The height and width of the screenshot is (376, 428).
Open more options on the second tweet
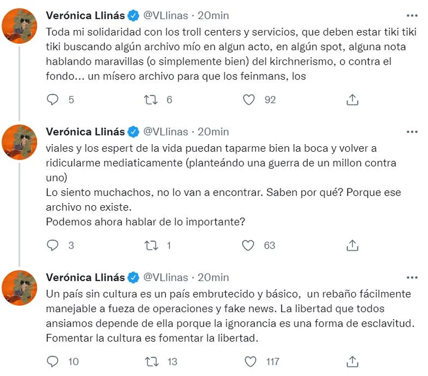coord(412,132)
